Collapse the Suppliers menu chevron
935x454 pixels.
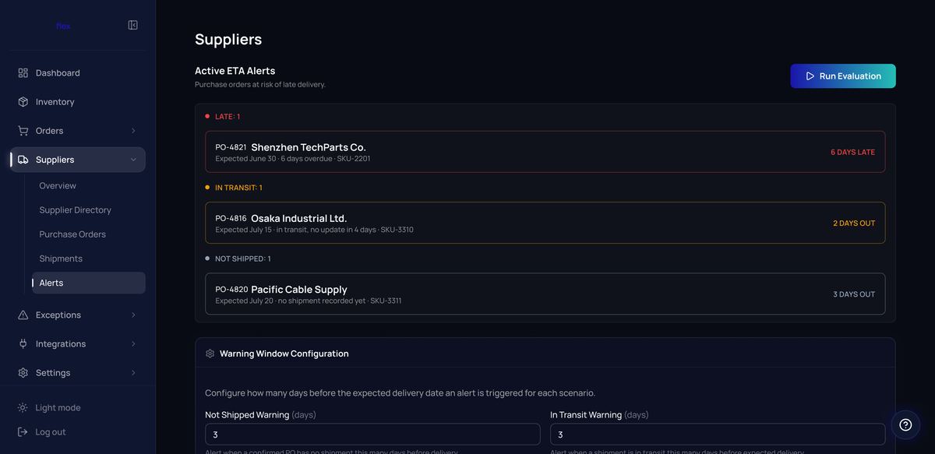coord(133,160)
